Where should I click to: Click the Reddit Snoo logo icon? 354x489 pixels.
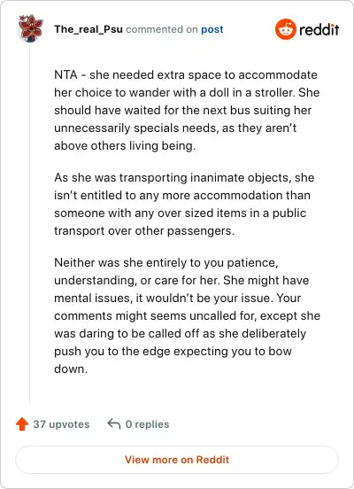point(286,29)
